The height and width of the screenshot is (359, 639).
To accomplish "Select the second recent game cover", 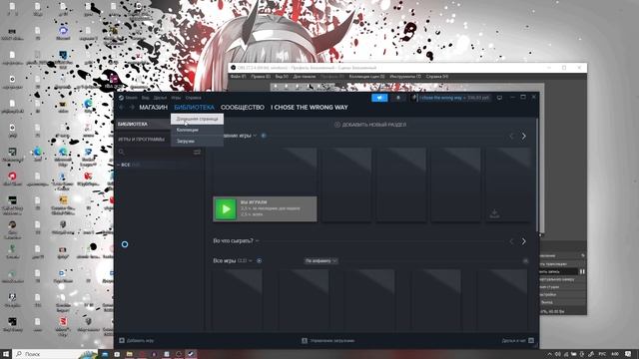I will 346,184.
